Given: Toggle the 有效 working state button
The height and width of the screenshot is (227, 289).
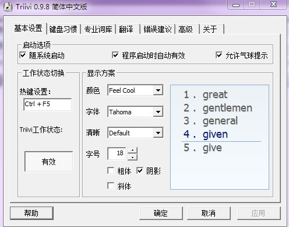Looking at the screenshot, I should click(x=49, y=162).
